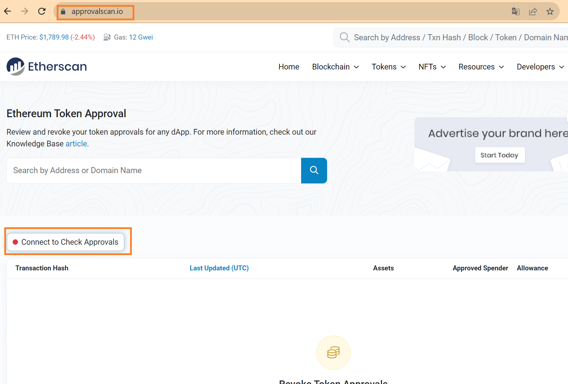Image resolution: width=568 pixels, height=384 pixels.
Task: Click the gas pump icon
Action: click(107, 37)
